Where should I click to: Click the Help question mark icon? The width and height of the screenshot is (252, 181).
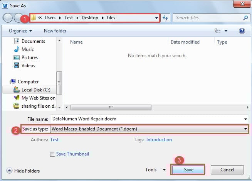coord(242,31)
